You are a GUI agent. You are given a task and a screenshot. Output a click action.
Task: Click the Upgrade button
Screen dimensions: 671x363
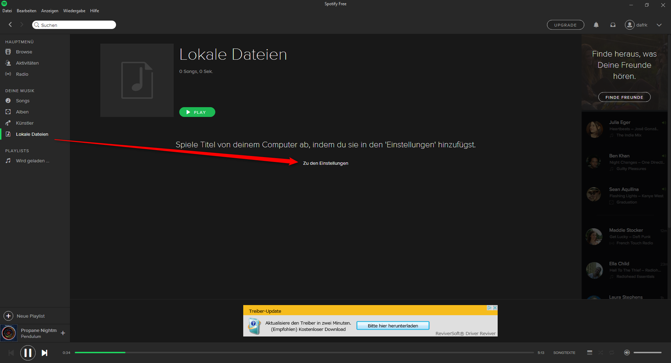click(x=565, y=25)
